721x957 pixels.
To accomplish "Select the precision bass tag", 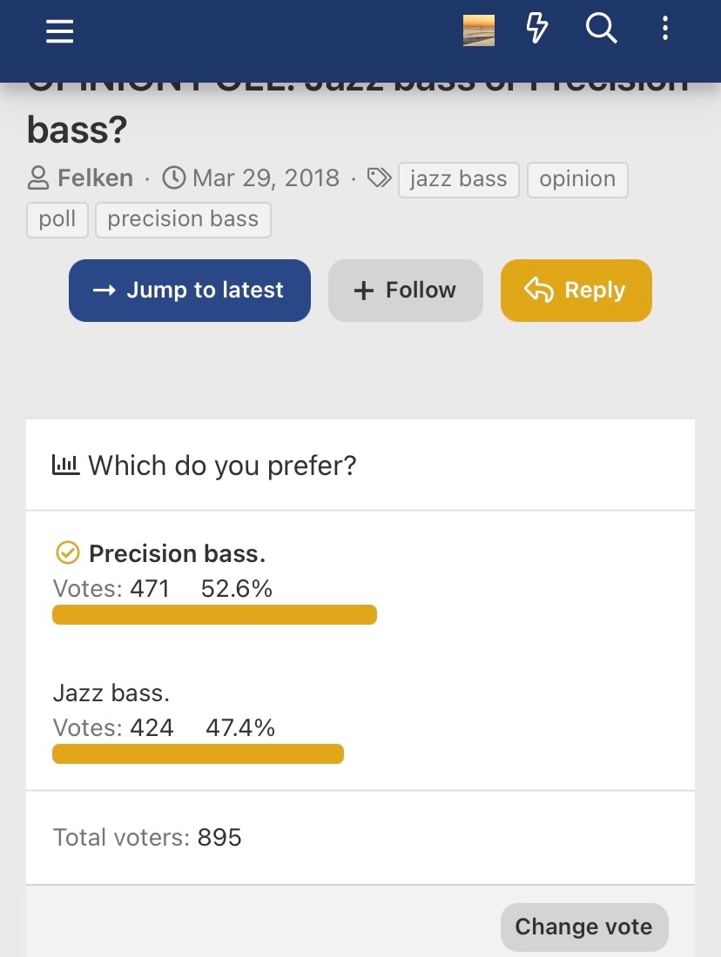I will (x=184, y=220).
